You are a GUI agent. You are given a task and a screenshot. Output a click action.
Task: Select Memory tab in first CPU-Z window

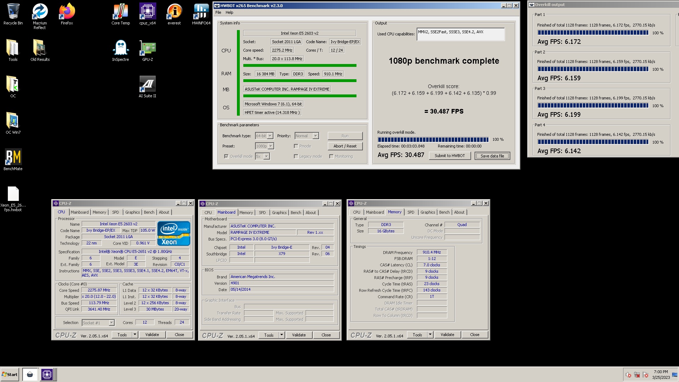tap(99, 212)
